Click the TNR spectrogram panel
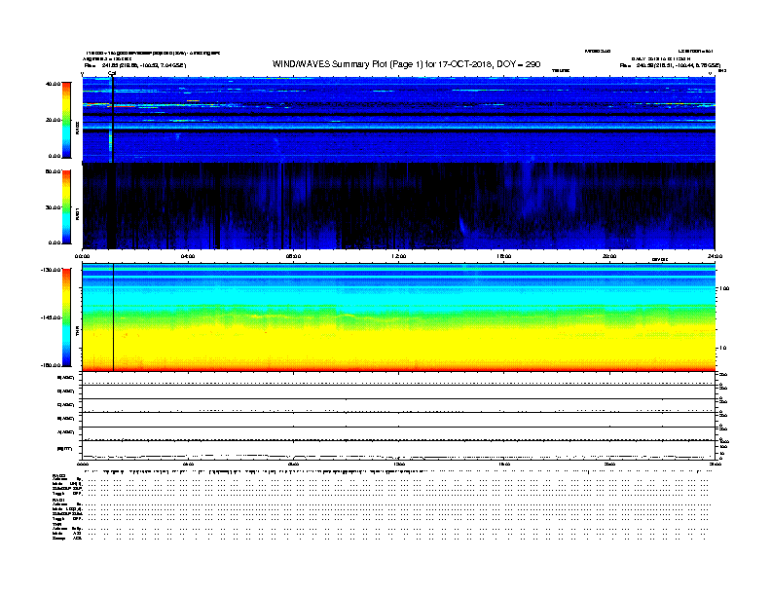The image size is (771, 596). 399,317
